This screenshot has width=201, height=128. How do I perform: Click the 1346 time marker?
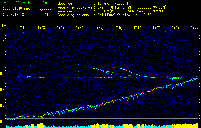point(118,27)
